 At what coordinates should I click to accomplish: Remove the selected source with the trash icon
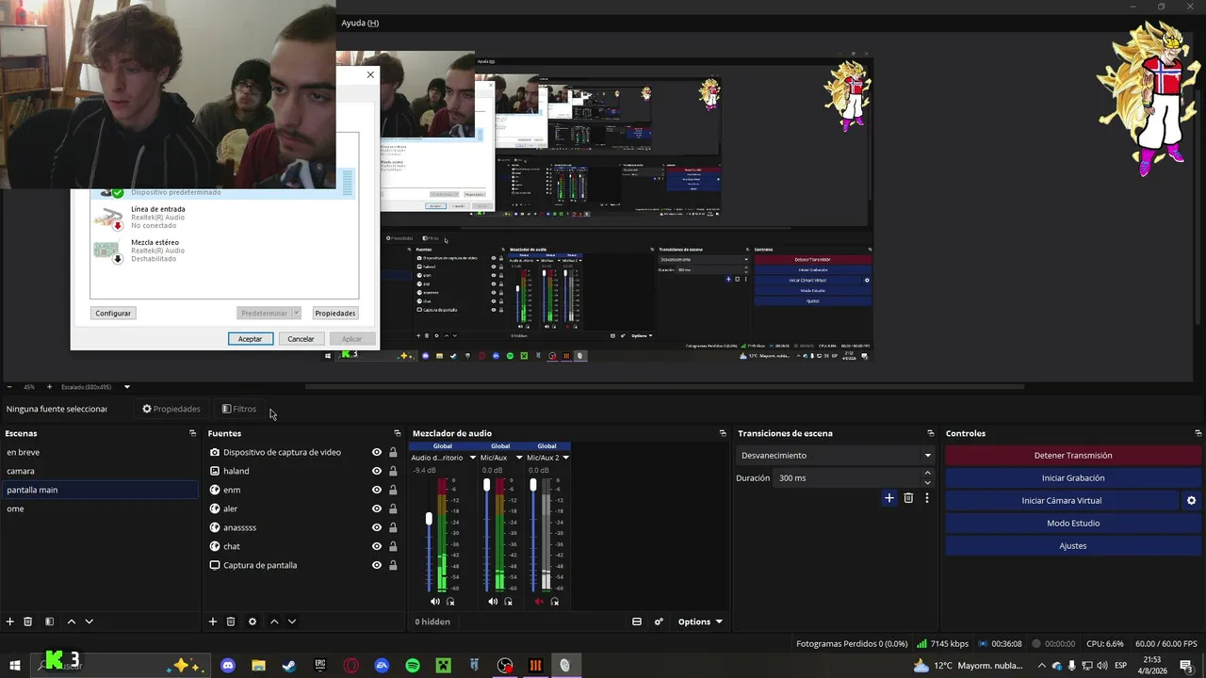click(231, 621)
